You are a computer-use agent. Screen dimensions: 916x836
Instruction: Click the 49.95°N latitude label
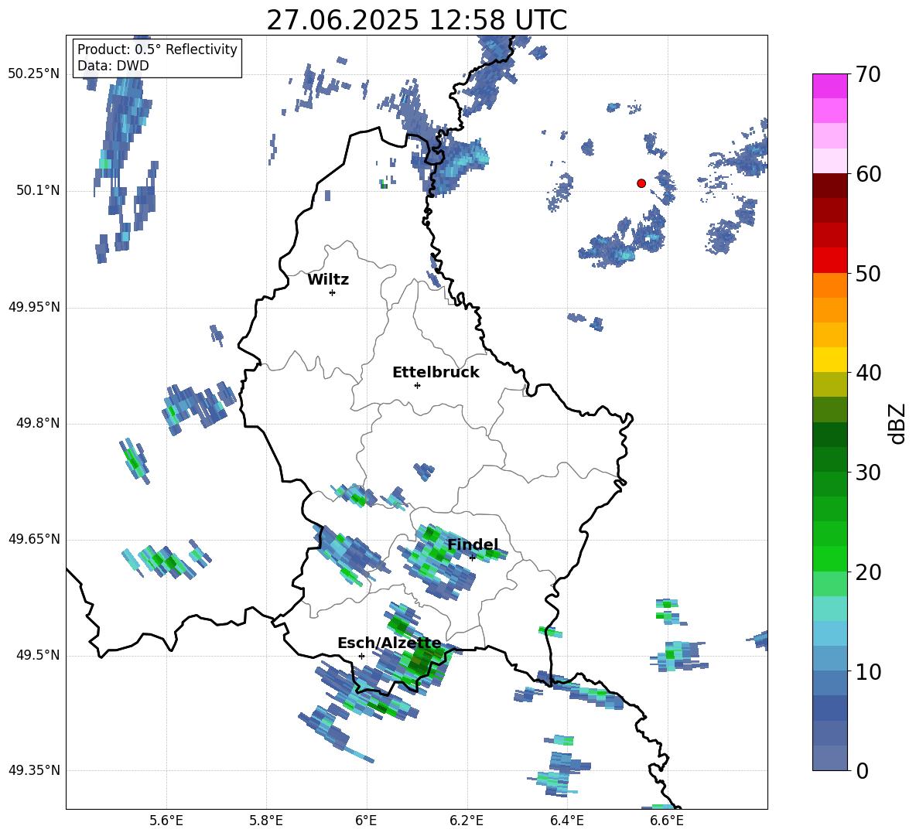(34, 307)
